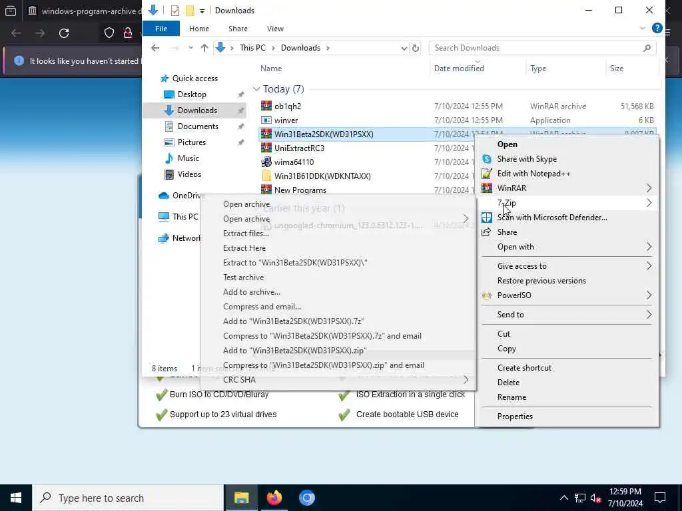Click the Desktop icon in navigation pane

[169, 94]
